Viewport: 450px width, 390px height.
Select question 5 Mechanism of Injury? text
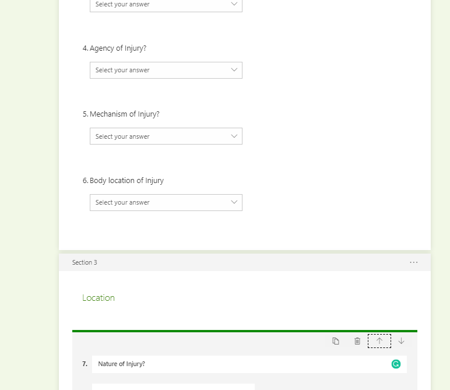[125, 114]
